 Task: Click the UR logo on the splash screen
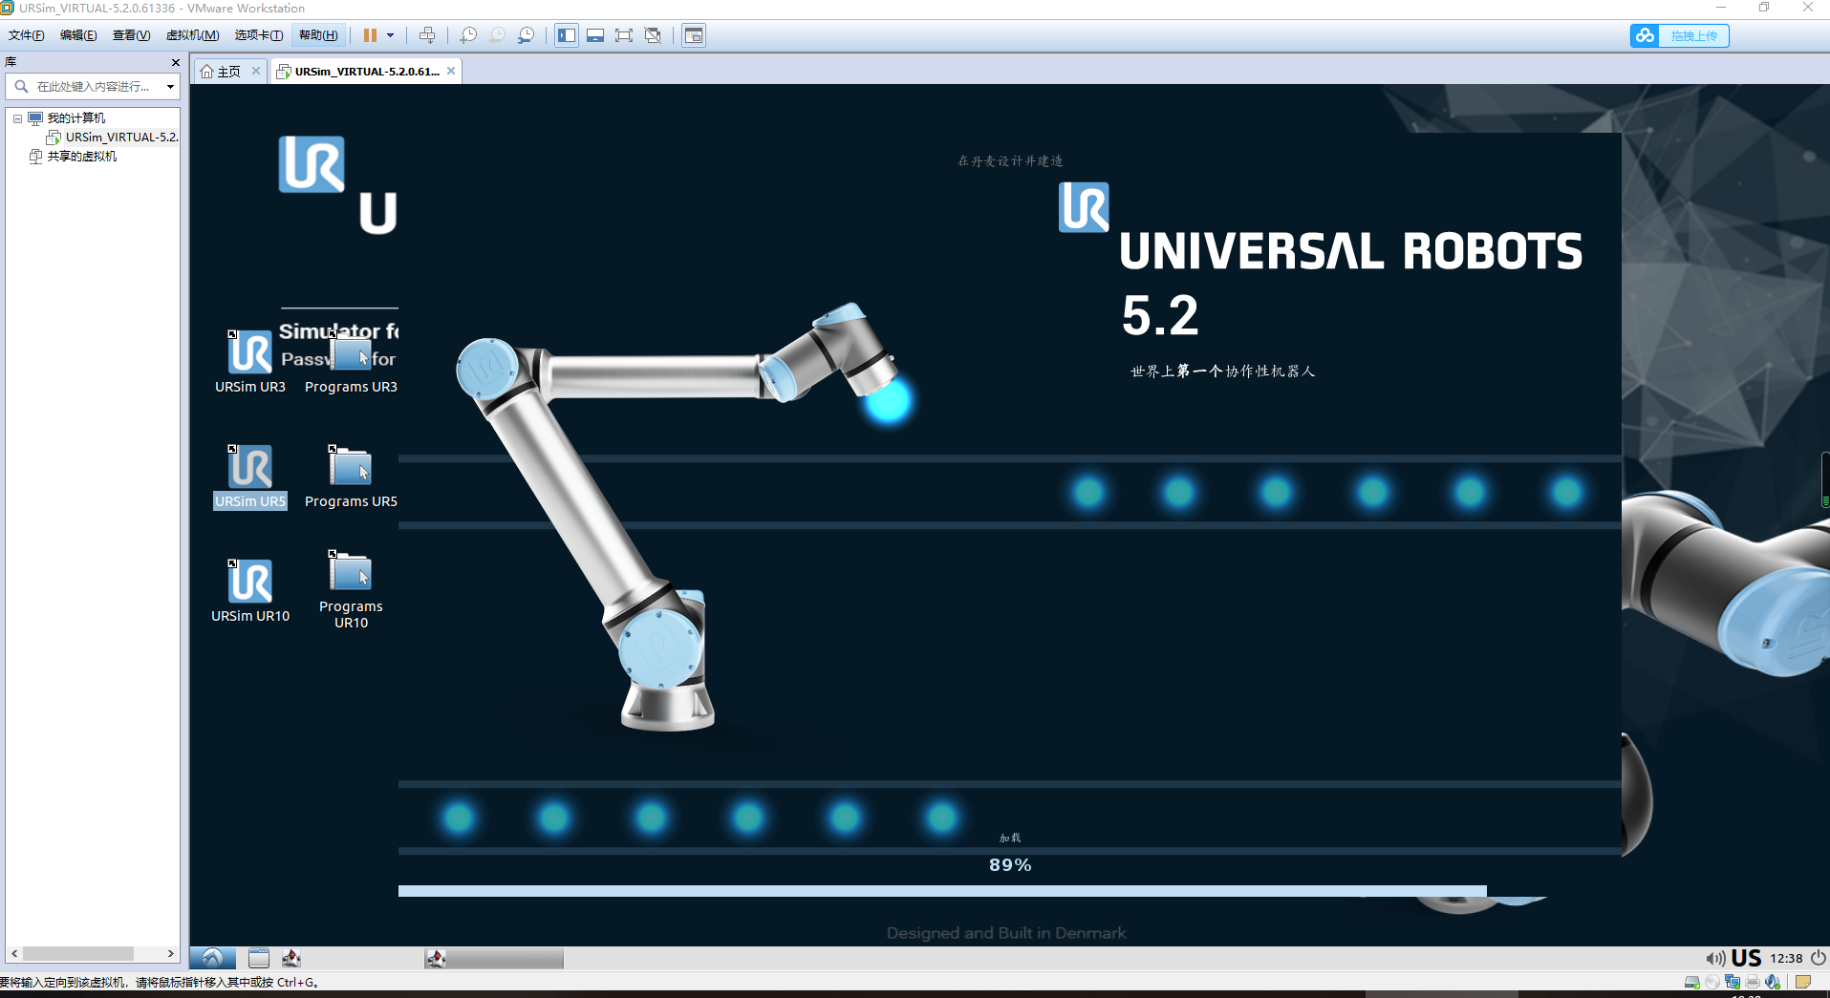click(1084, 207)
